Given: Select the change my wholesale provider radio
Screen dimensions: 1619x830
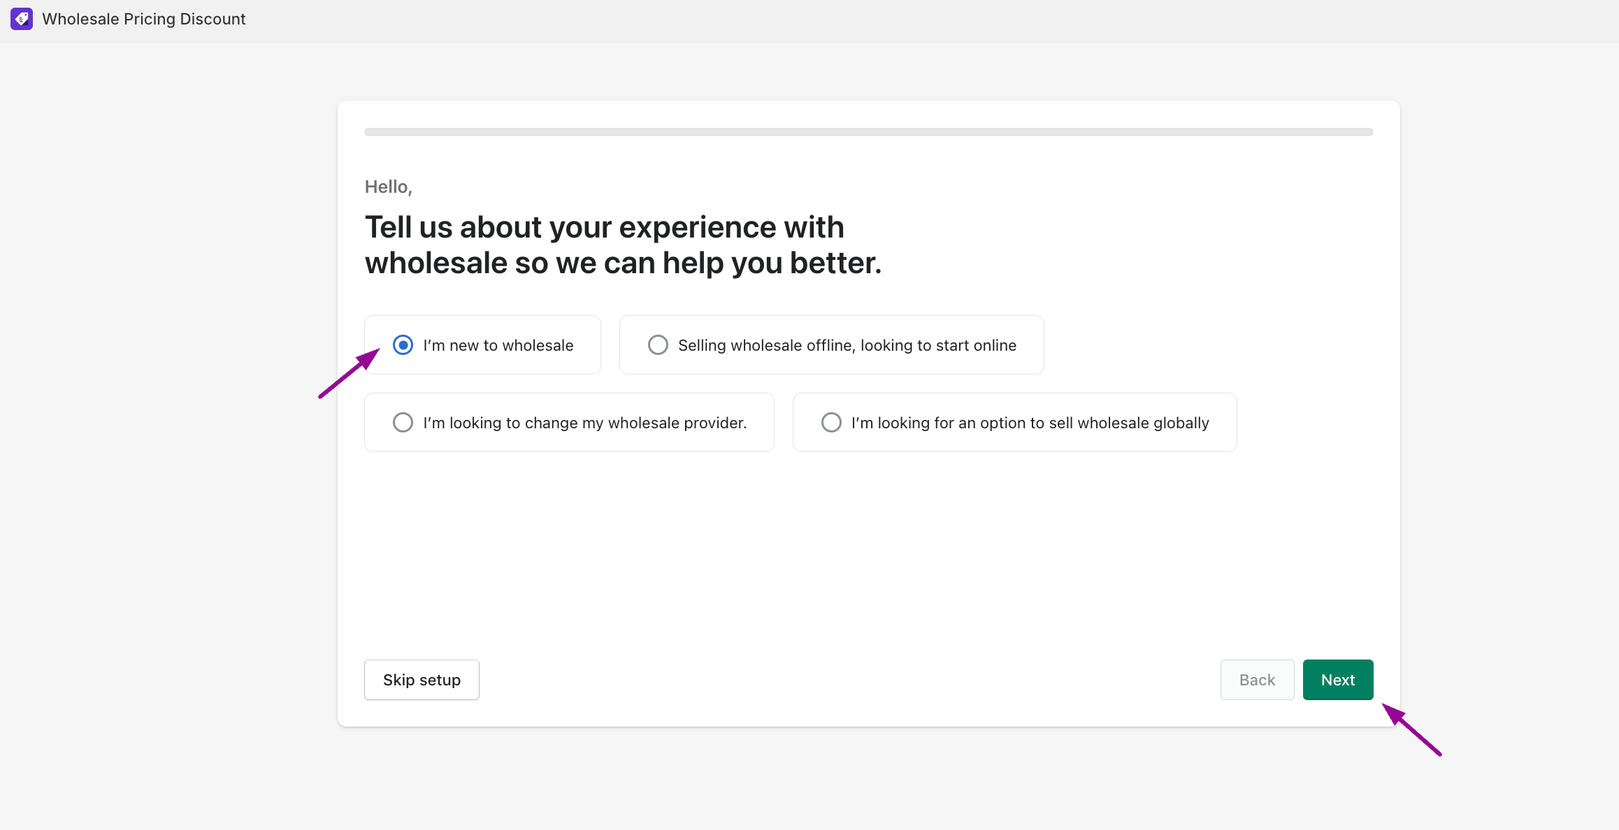Looking at the screenshot, I should click(x=403, y=423).
